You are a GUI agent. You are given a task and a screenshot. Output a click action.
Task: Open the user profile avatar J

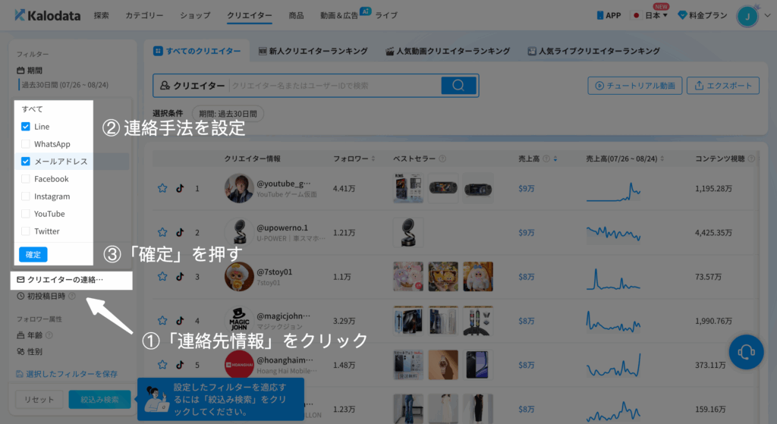(747, 17)
